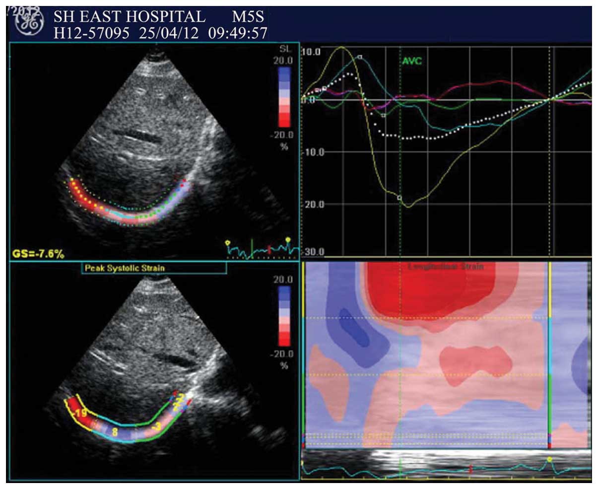Select the -19 segment strain value

(x=78, y=413)
